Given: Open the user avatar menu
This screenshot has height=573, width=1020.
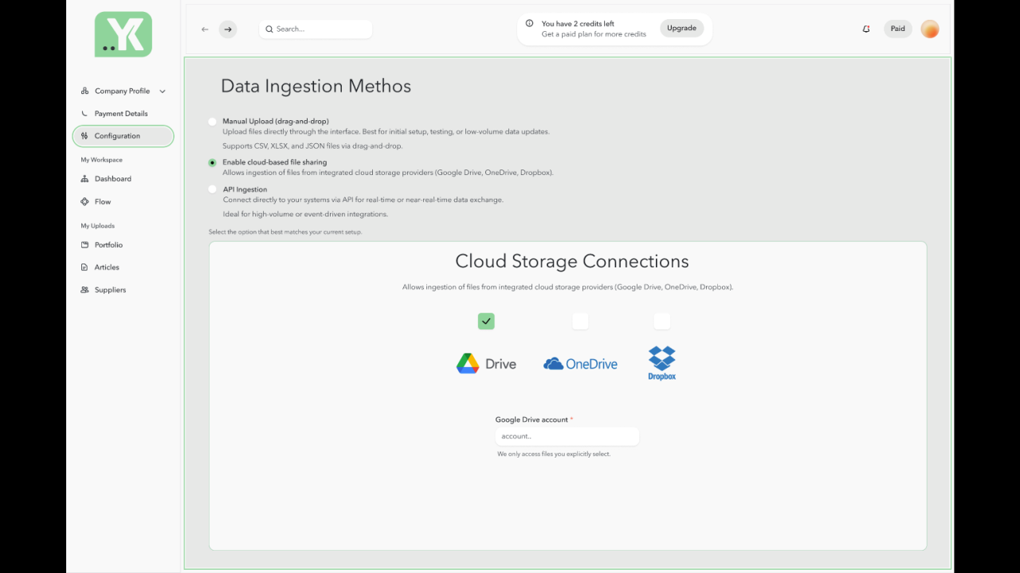Looking at the screenshot, I should 929,29.
